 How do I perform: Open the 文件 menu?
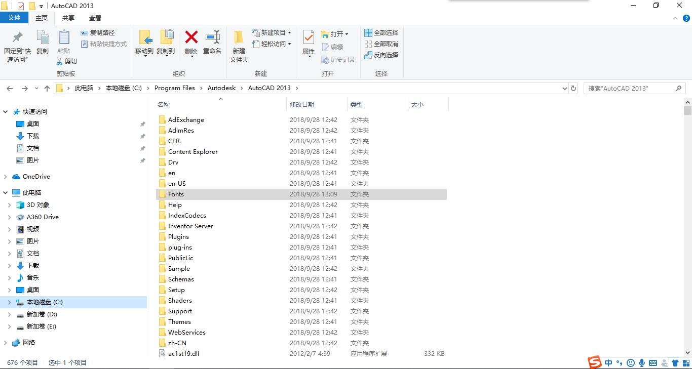pos(15,18)
